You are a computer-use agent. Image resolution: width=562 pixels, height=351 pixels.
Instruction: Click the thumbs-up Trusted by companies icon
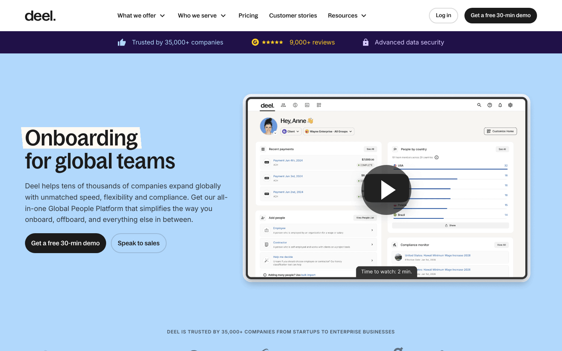(x=122, y=43)
